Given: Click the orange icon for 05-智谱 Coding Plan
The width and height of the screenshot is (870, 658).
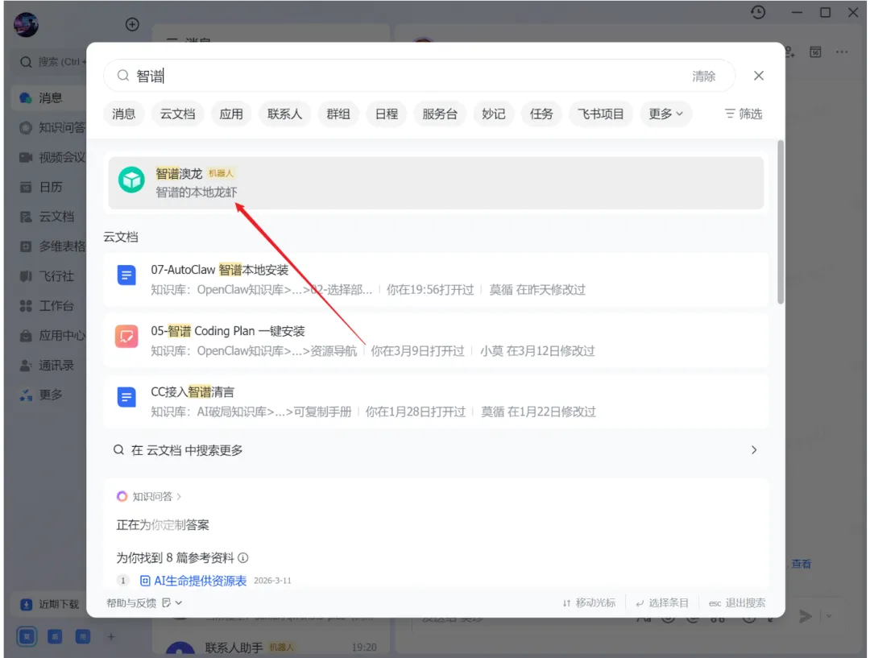Looking at the screenshot, I should (x=126, y=336).
